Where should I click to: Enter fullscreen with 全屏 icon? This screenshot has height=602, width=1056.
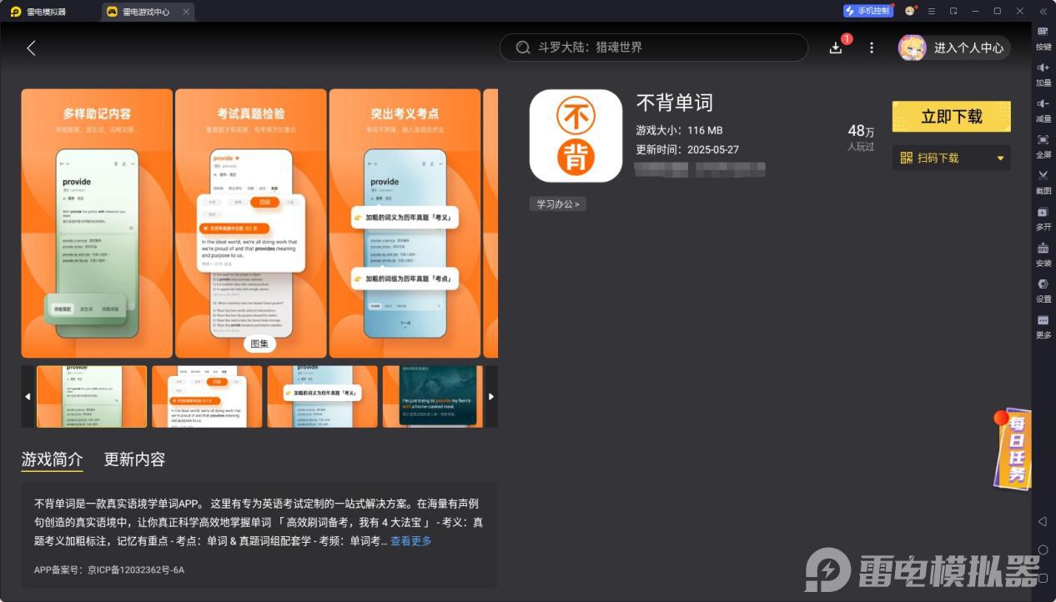pos(1043,145)
